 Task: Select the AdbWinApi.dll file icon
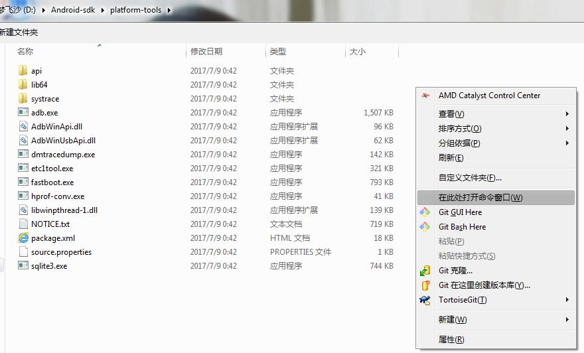click(x=23, y=126)
